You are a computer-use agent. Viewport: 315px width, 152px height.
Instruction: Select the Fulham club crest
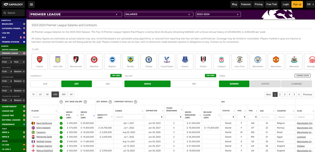tap(203, 61)
